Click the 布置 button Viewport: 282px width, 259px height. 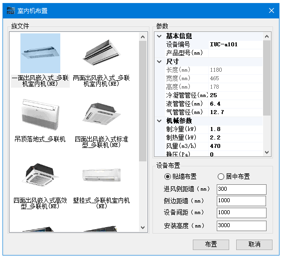point(211,245)
